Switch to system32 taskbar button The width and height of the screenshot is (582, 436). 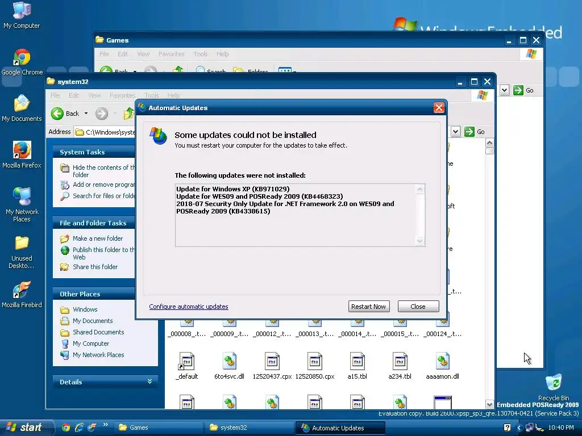coord(249,427)
